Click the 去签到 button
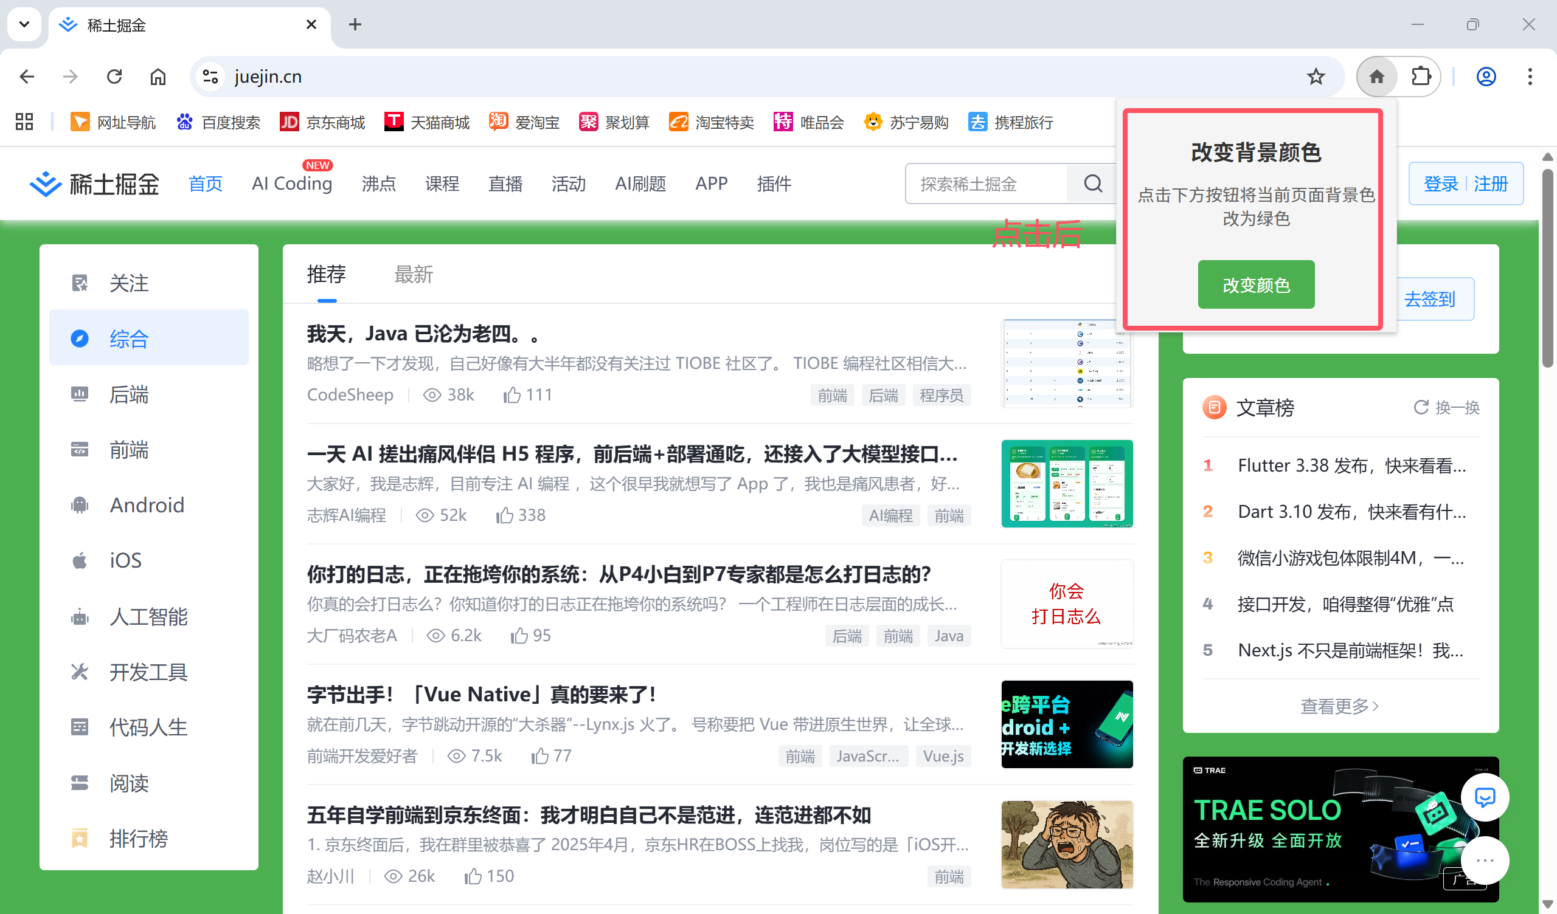 [x=1429, y=299]
